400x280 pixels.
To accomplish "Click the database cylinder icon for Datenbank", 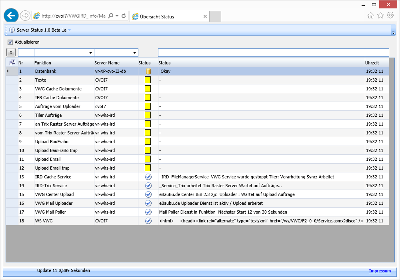I will (x=148, y=71).
